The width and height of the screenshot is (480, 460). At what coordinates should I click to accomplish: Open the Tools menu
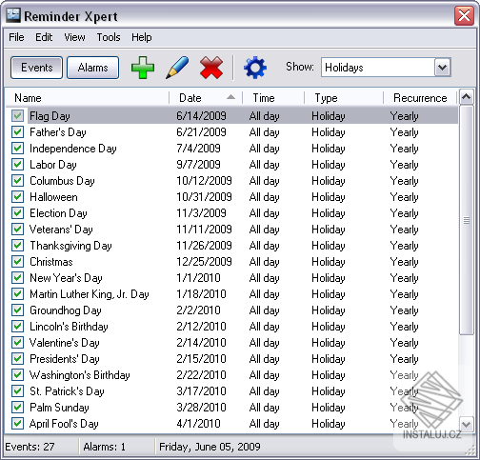click(109, 37)
